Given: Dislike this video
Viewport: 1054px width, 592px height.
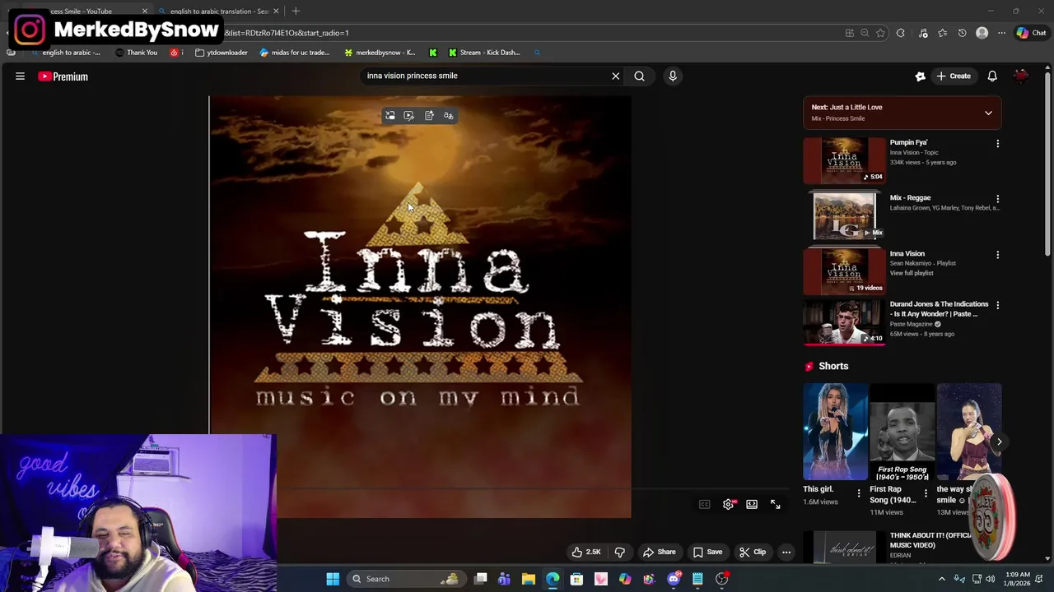Looking at the screenshot, I should (x=620, y=552).
